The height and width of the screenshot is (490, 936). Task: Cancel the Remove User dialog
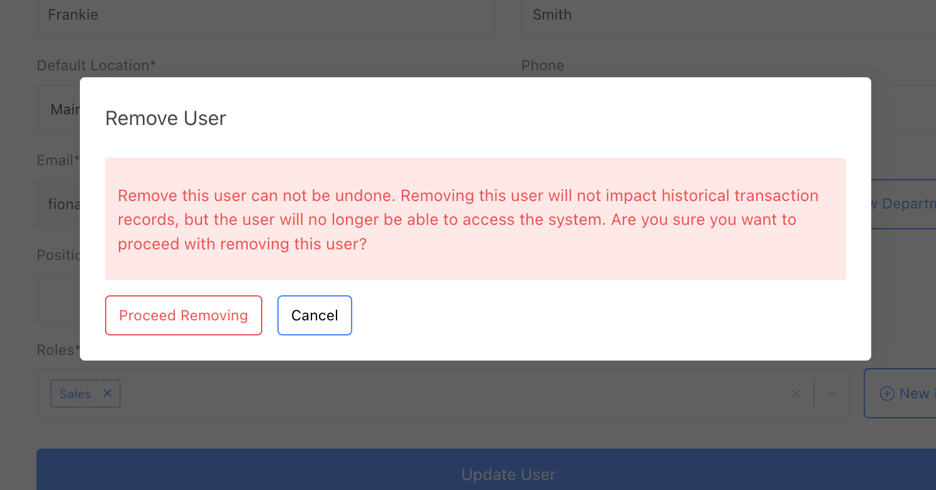click(315, 315)
